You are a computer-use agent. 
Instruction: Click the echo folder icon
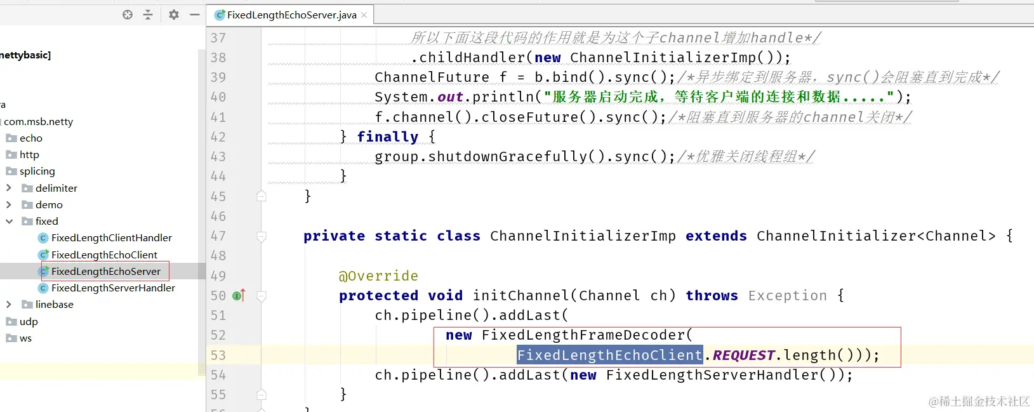[x=11, y=138]
